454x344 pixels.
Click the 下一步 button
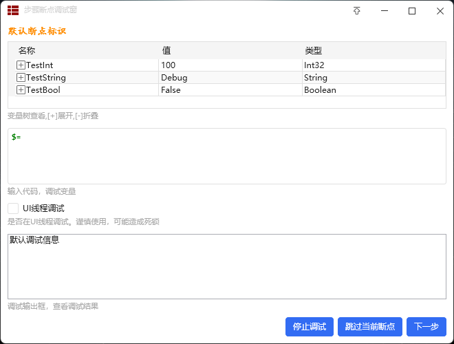tap(426, 327)
